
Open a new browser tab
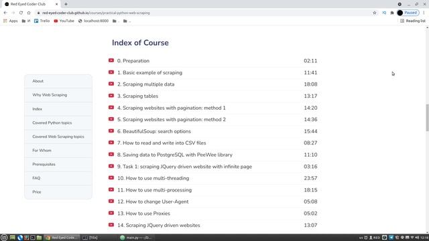pyautogui.click(x=66, y=4)
